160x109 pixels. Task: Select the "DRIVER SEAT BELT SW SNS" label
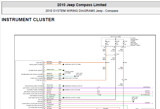[34, 106]
